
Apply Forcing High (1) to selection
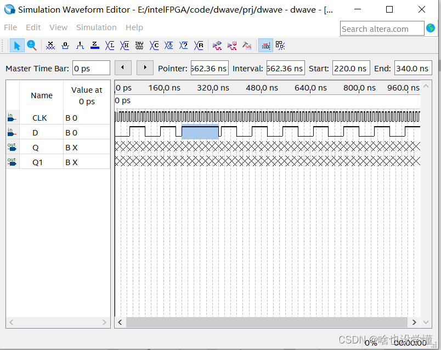[x=80, y=46]
